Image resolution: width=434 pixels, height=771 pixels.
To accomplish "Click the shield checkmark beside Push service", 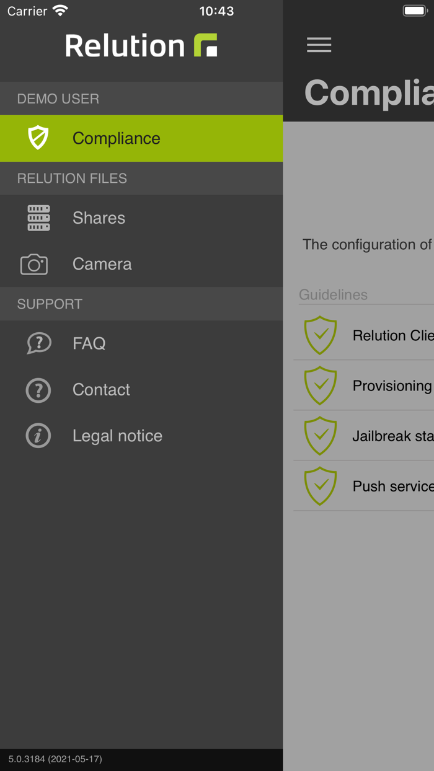I will click(321, 486).
